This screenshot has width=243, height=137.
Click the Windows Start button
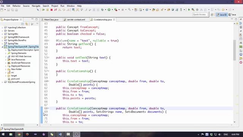(x=3, y=134)
